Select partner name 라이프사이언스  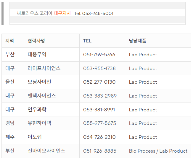[44, 68]
